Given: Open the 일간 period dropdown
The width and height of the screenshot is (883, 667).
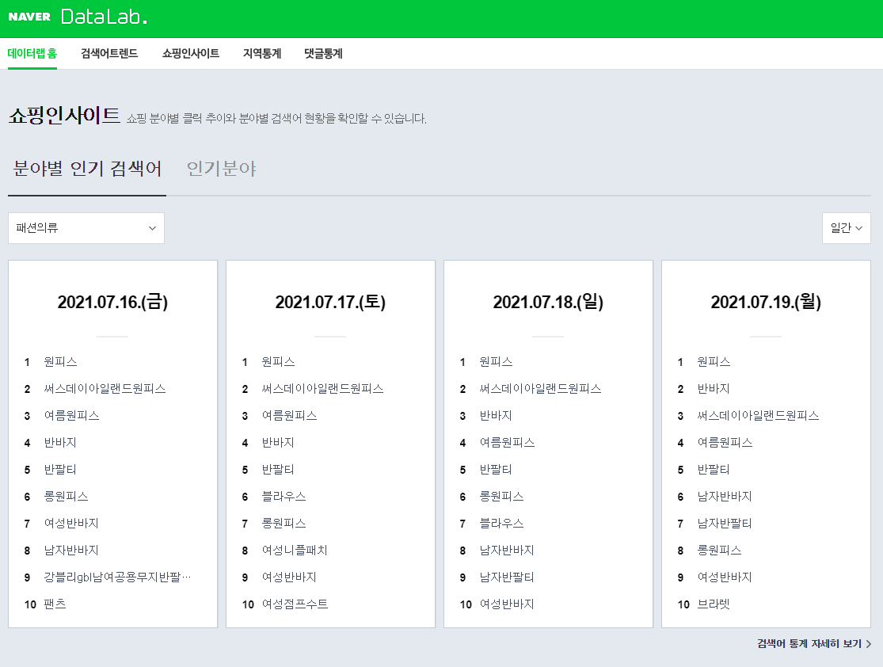Looking at the screenshot, I should [x=847, y=228].
